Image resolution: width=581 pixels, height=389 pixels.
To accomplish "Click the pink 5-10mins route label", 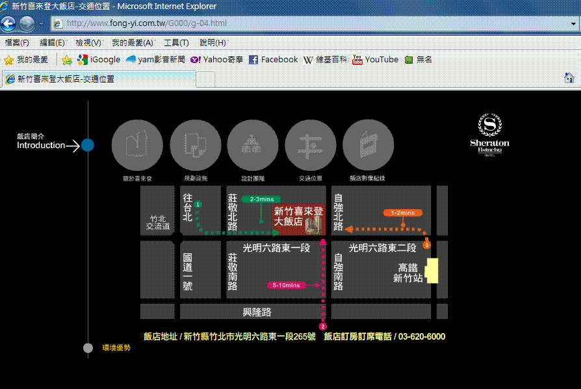I will (286, 285).
